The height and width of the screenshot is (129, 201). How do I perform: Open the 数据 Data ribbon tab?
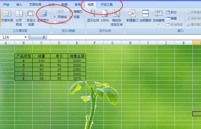tap(65, 5)
